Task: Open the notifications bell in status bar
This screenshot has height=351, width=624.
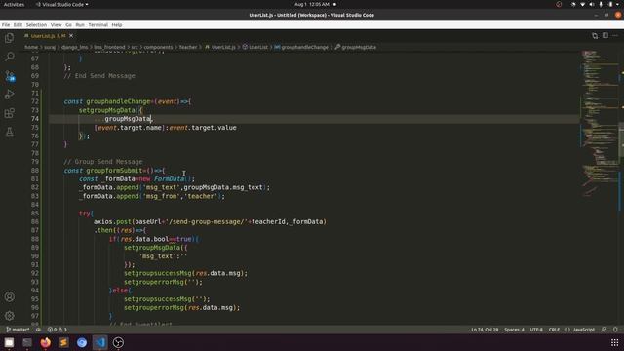Action: (x=615, y=330)
